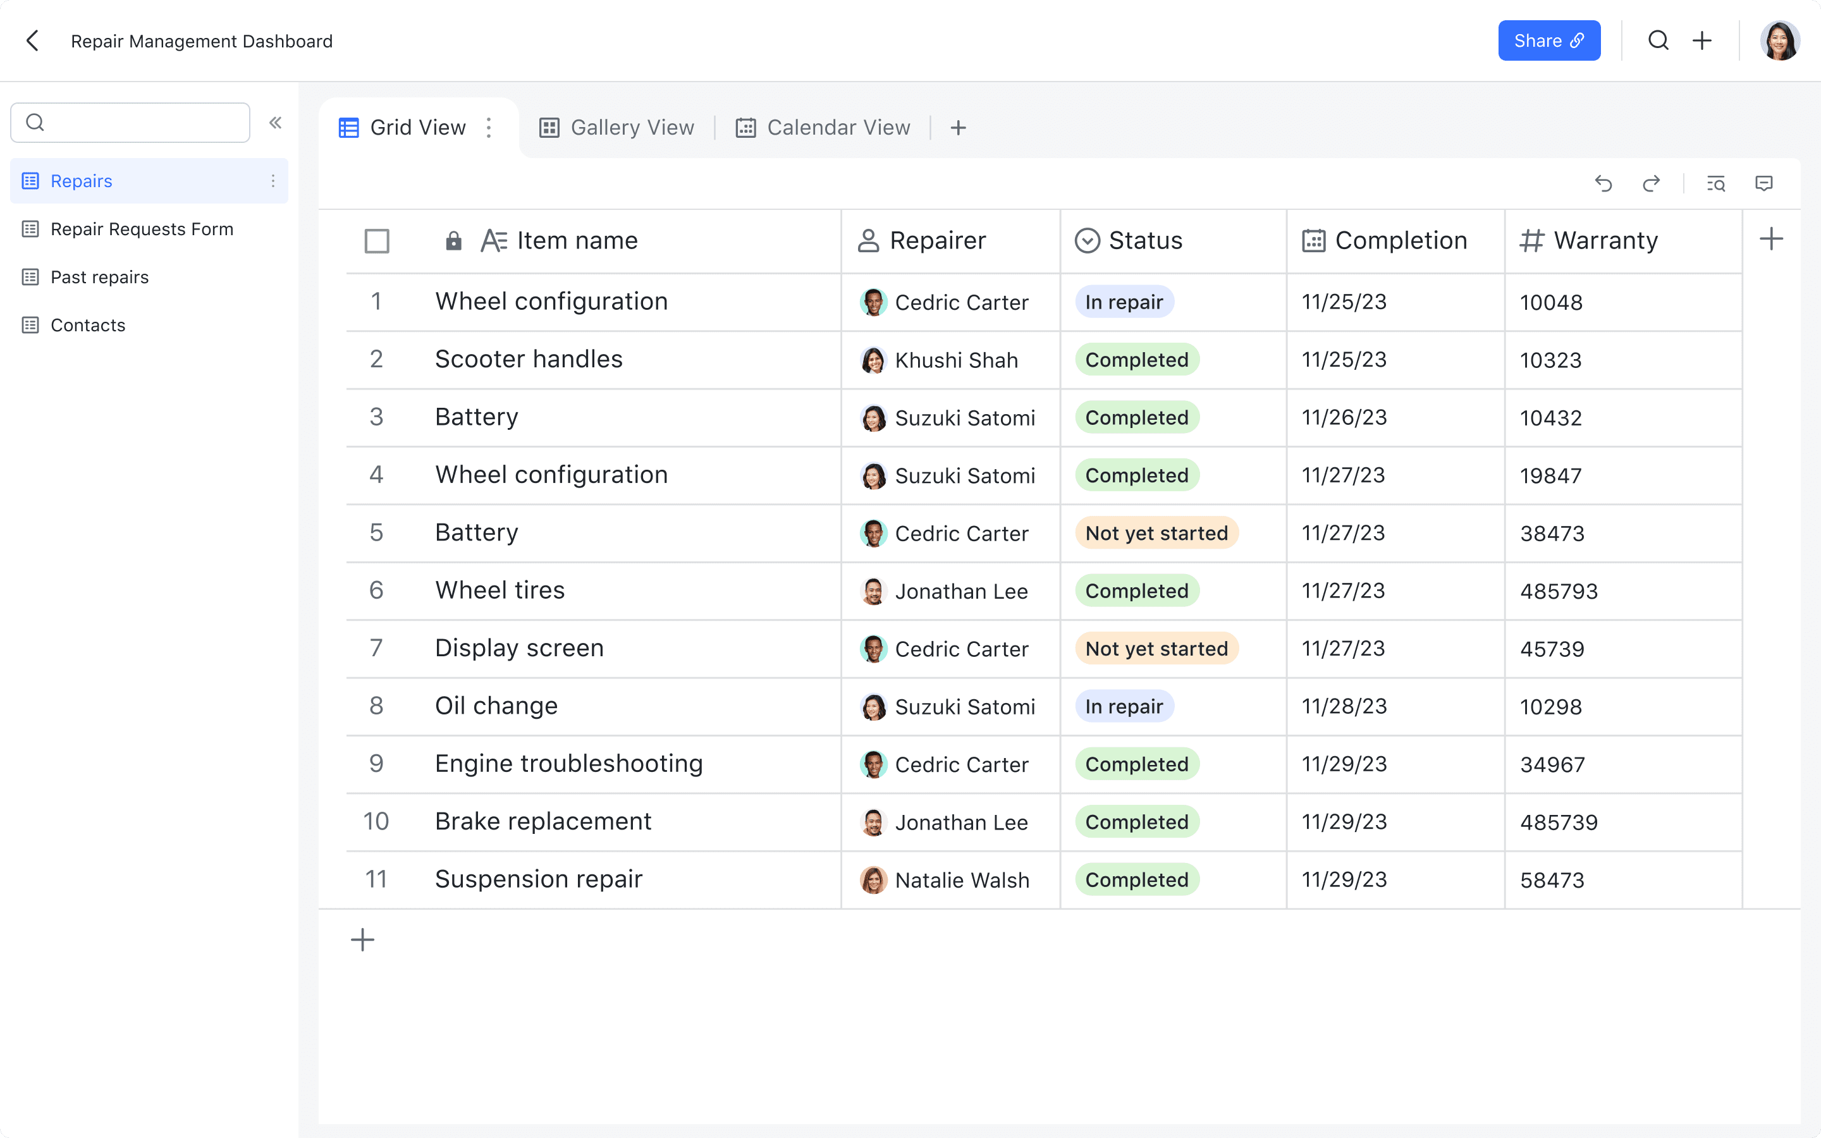This screenshot has width=1821, height=1138.
Task: Add a new column with plus icon
Action: pyautogui.click(x=1771, y=240)
